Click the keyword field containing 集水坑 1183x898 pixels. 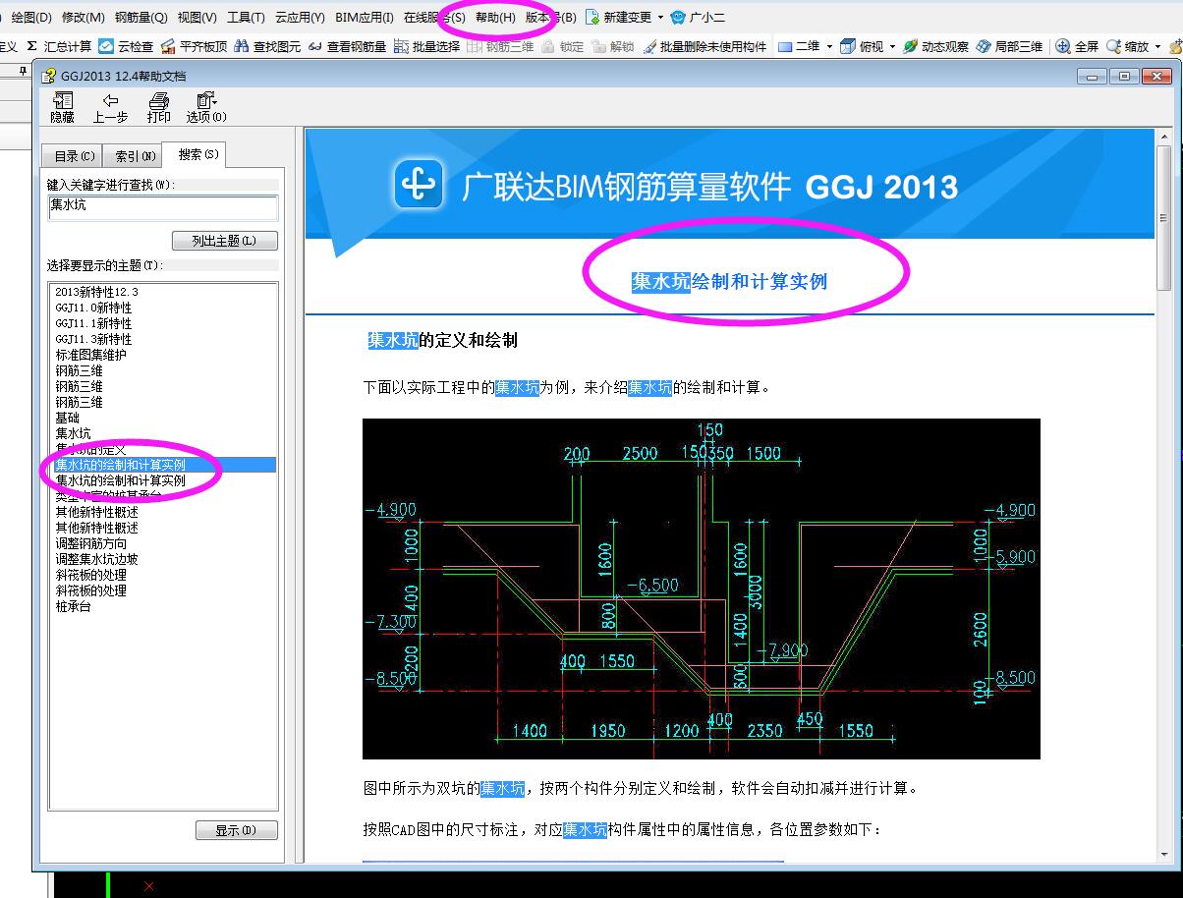[163, 206]
